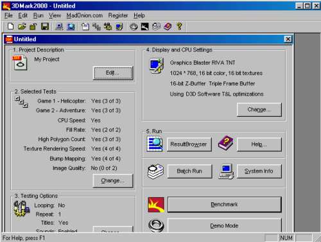Click the system info computer icon
The image size is (321, 242).
click(x=227, y=171)
